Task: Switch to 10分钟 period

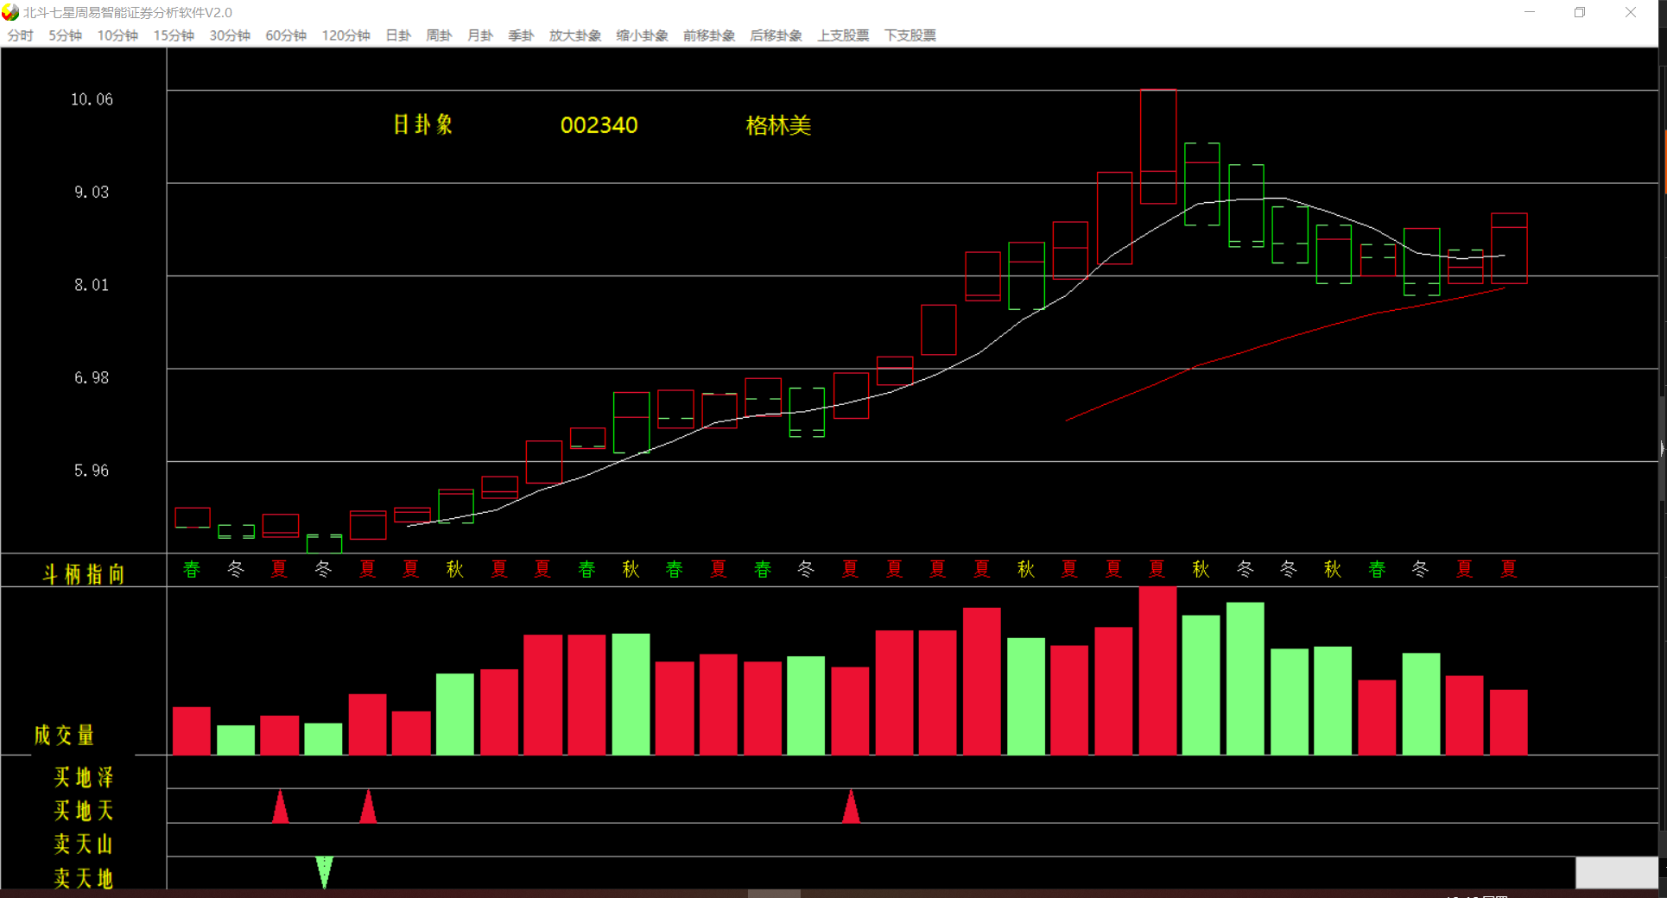Action: [x=117, y=35]
